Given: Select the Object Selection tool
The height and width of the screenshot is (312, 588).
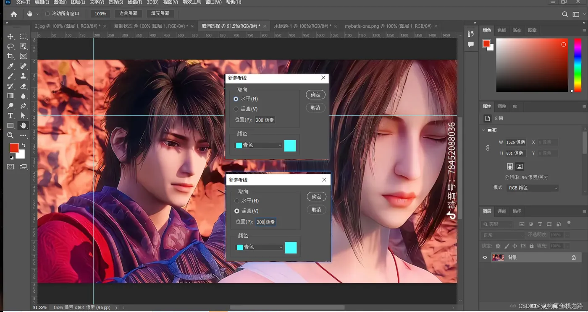Looking at the screenshot, I should coord(23,47).
